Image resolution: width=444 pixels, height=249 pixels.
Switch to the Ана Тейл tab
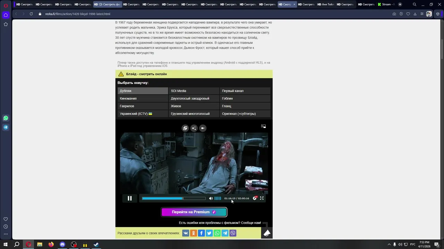(326, 4)
